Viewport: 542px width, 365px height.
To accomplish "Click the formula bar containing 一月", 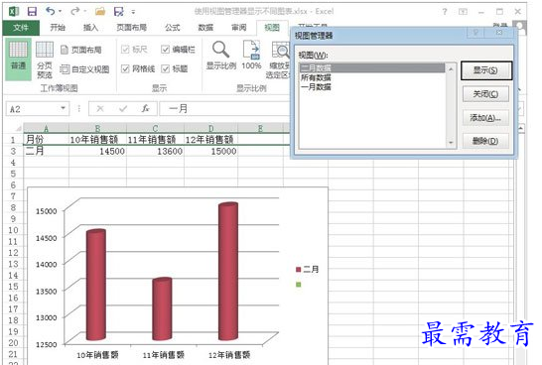I will tap(224, 109).
